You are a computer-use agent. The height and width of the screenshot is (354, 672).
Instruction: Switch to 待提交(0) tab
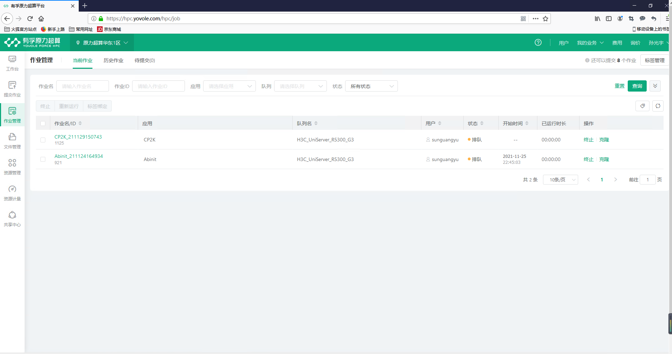point(145,60)
